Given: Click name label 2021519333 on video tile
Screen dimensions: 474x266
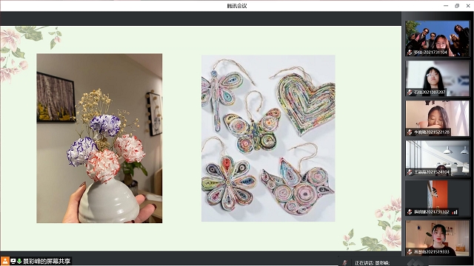Looking at the screenshot, I should 431,252.
